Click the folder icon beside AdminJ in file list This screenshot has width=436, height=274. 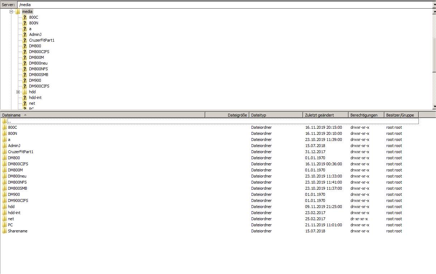point(4,146)
